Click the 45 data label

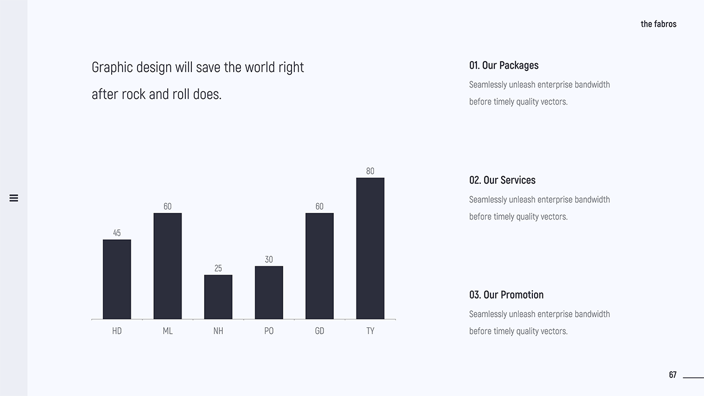(117, 233)
